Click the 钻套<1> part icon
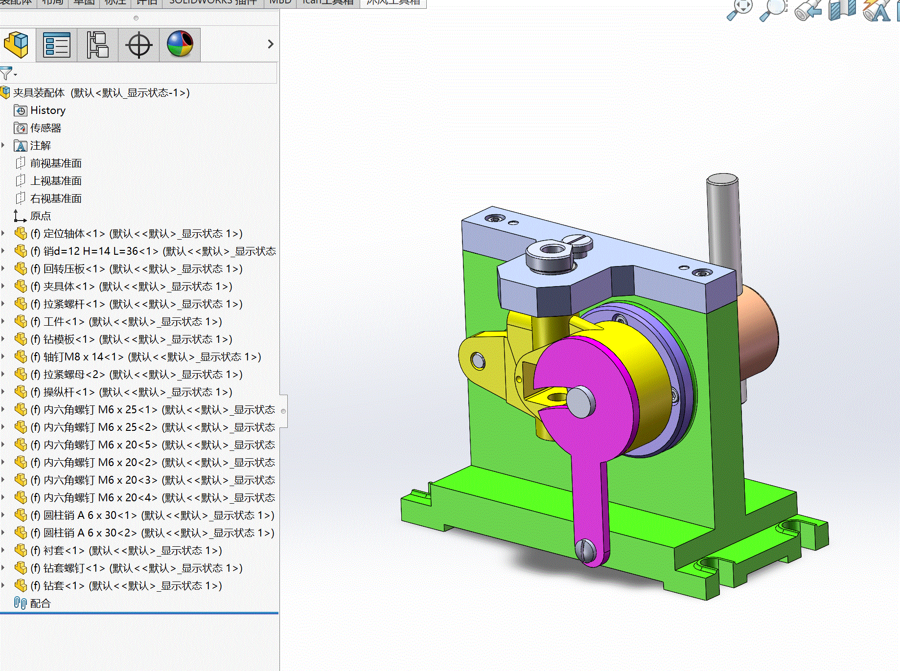The width and height of the screenshot is (900, 671). point(21,585)
